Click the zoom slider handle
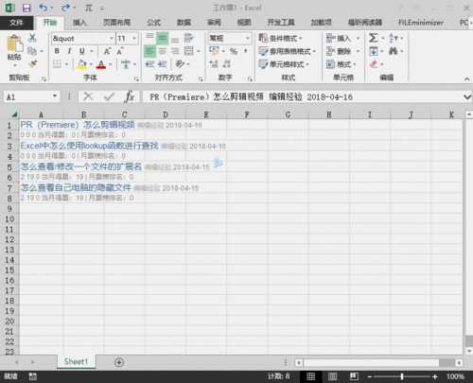Image resolution: width=473 pixels, height=383 pixels. (402, 376)
